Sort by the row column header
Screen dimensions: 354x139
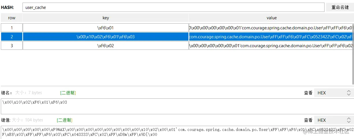(12, 18)
